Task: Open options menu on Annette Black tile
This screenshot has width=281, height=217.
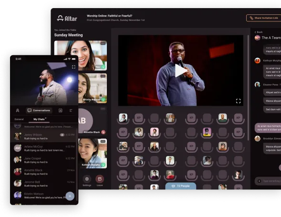Action: (103, 108)
